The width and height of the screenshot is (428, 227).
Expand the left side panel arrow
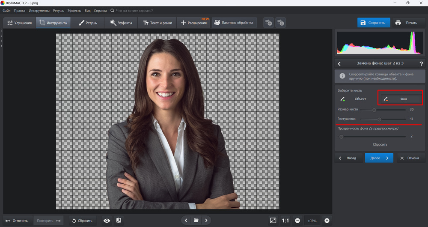tap(2, 32)
